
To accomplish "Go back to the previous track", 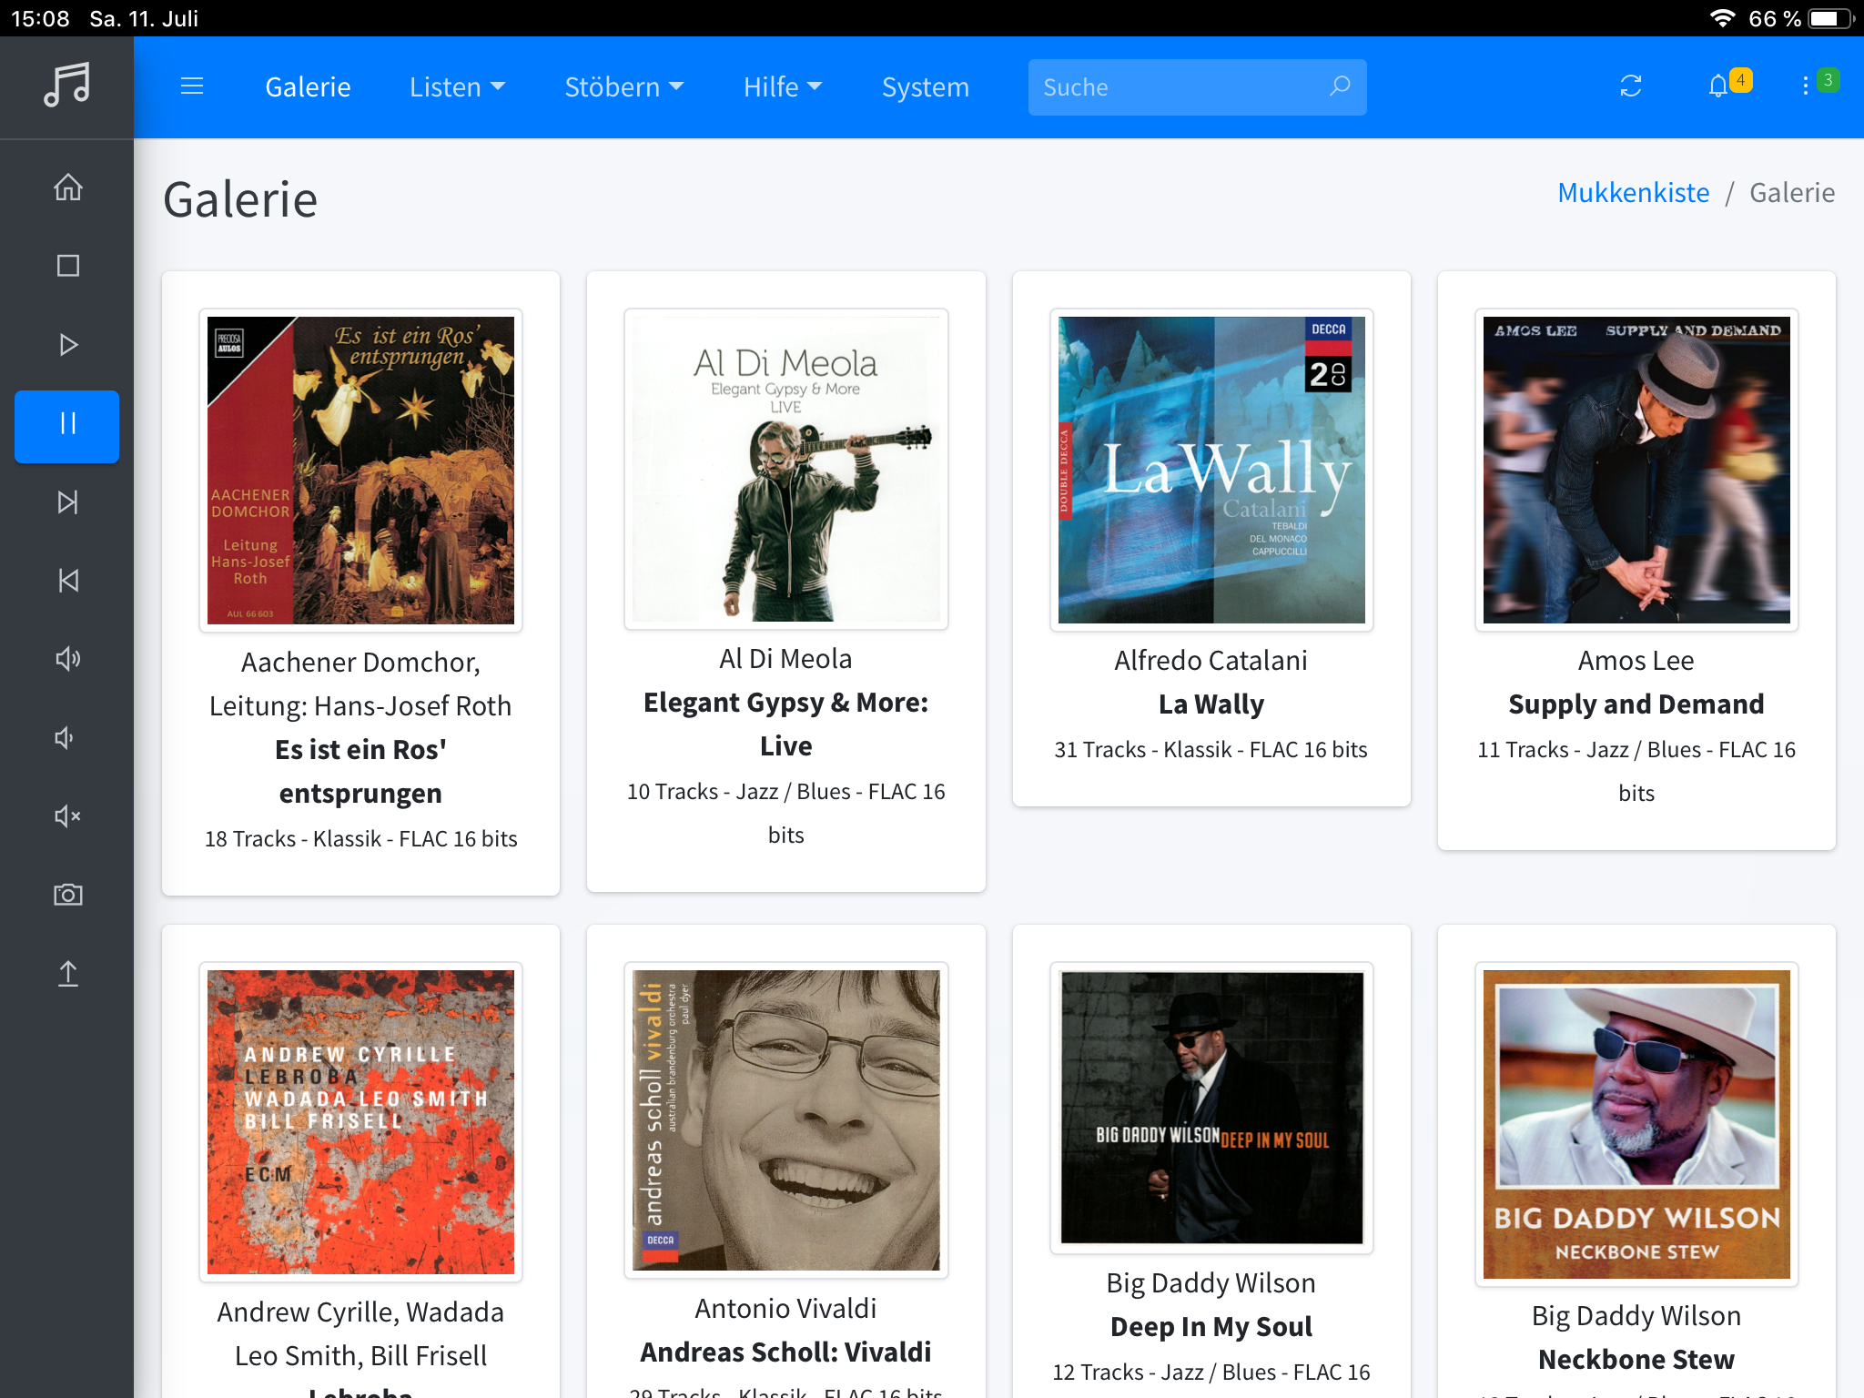I will tap(67, 581).
